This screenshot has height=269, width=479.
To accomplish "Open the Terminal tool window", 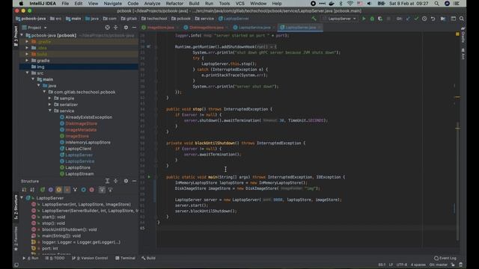I will [125, 258].
